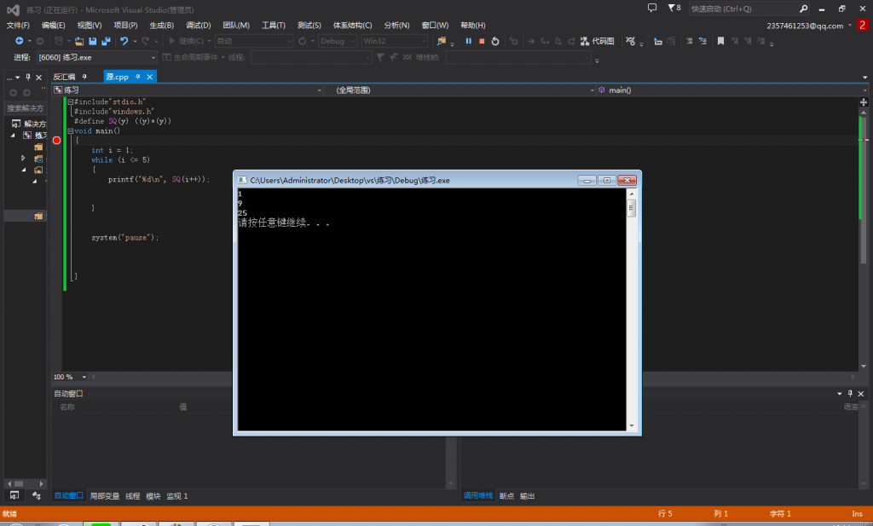Click the red notification badge 2
Image resolution: width=873 pixels, height=526 pixels.
[x=863, y=25]
